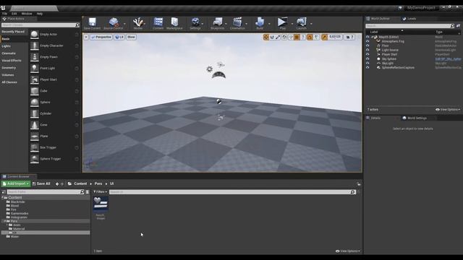Select the Geometry category
This screenshot has height=260, width=463.
[9, 68]
